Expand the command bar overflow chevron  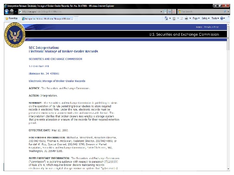tap(228, 17)
